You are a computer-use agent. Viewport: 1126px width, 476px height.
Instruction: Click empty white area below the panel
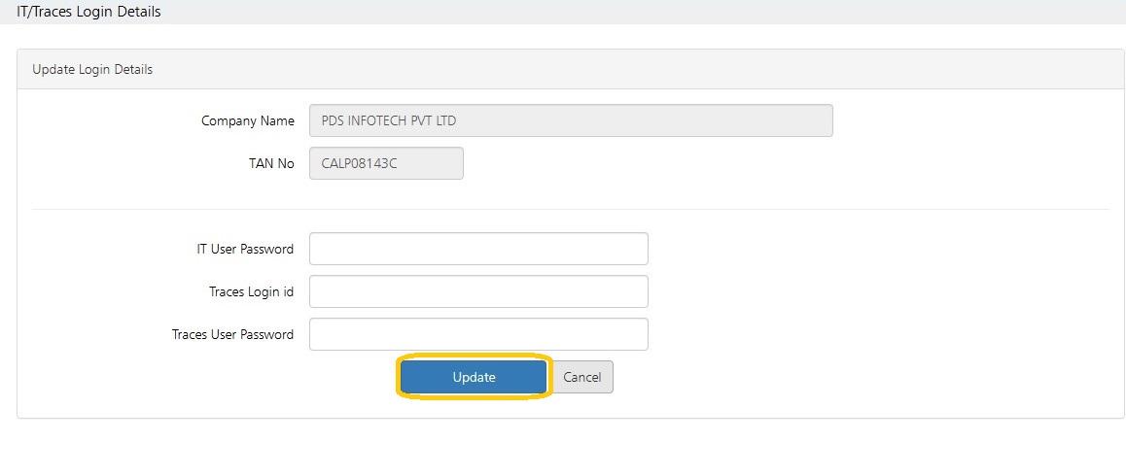(563, 449)
